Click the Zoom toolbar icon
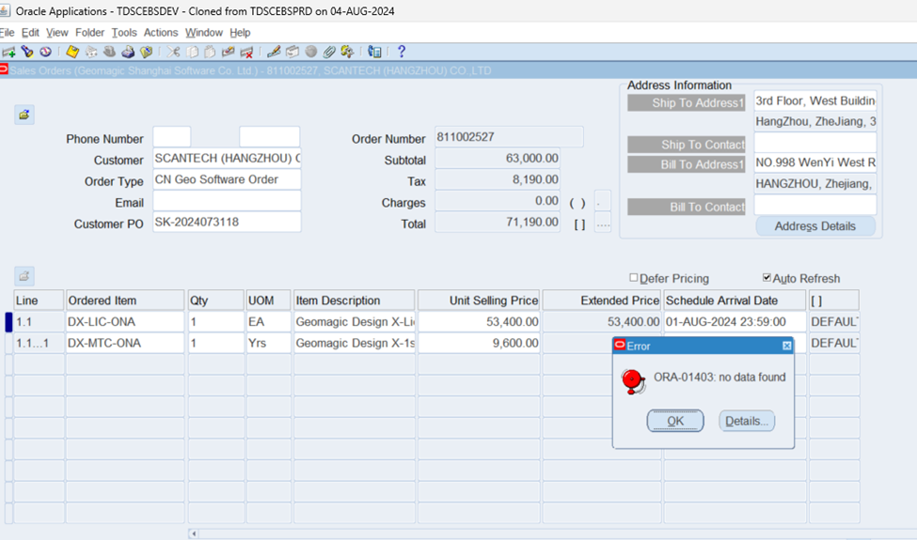This screenshot has height=540, width=917. [x=292, y=52]
